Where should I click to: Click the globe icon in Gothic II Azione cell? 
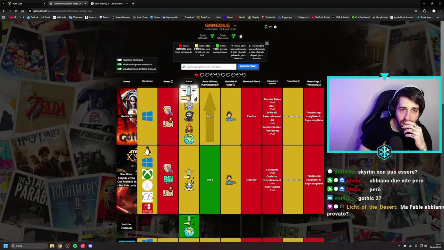(x=189, y=139)
